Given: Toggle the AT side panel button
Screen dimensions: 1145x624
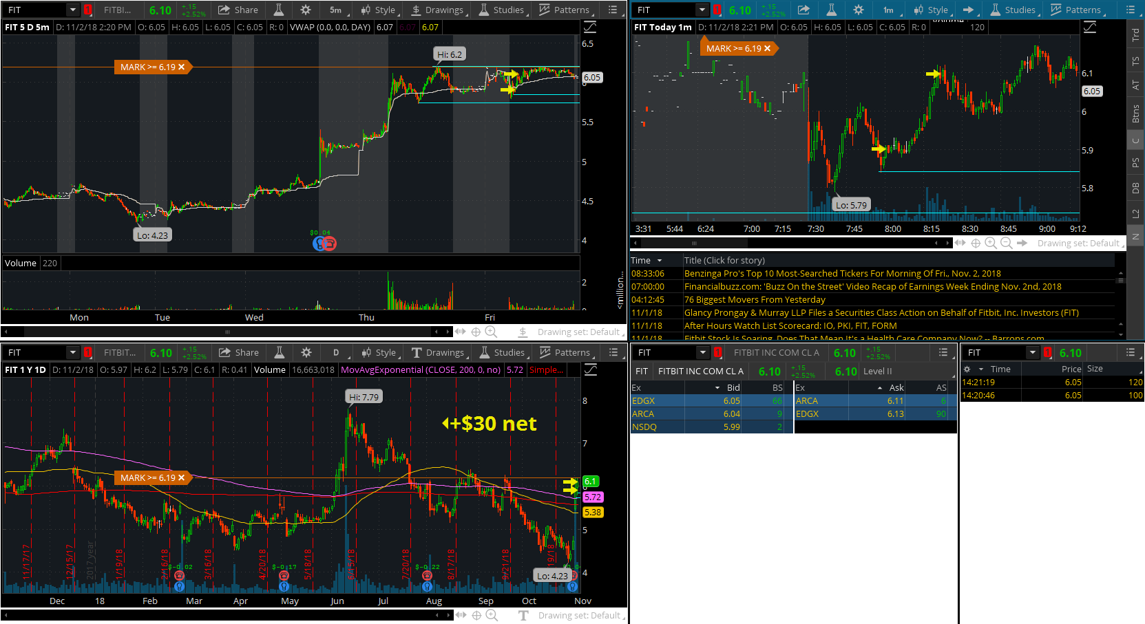Looking at the screenshot, I should [x=1135, y=85].
